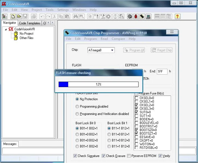The height and width of the screenshot is (163, 198).
Task: Click the Program All button
Action: coord(134,50)
